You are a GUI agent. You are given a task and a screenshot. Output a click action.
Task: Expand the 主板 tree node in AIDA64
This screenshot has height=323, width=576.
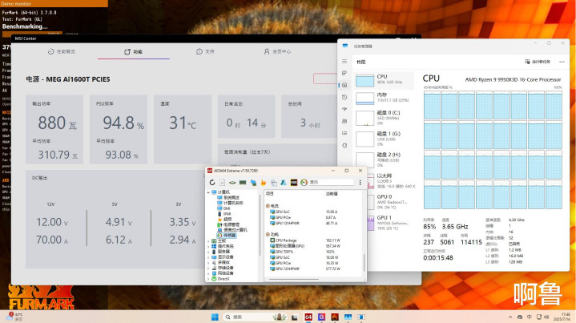tap(208, 240)
